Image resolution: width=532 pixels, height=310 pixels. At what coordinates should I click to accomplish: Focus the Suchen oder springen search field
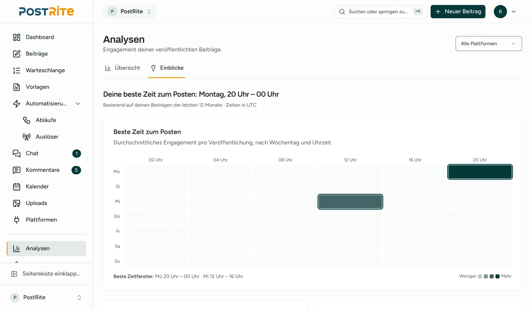point(380,12)
